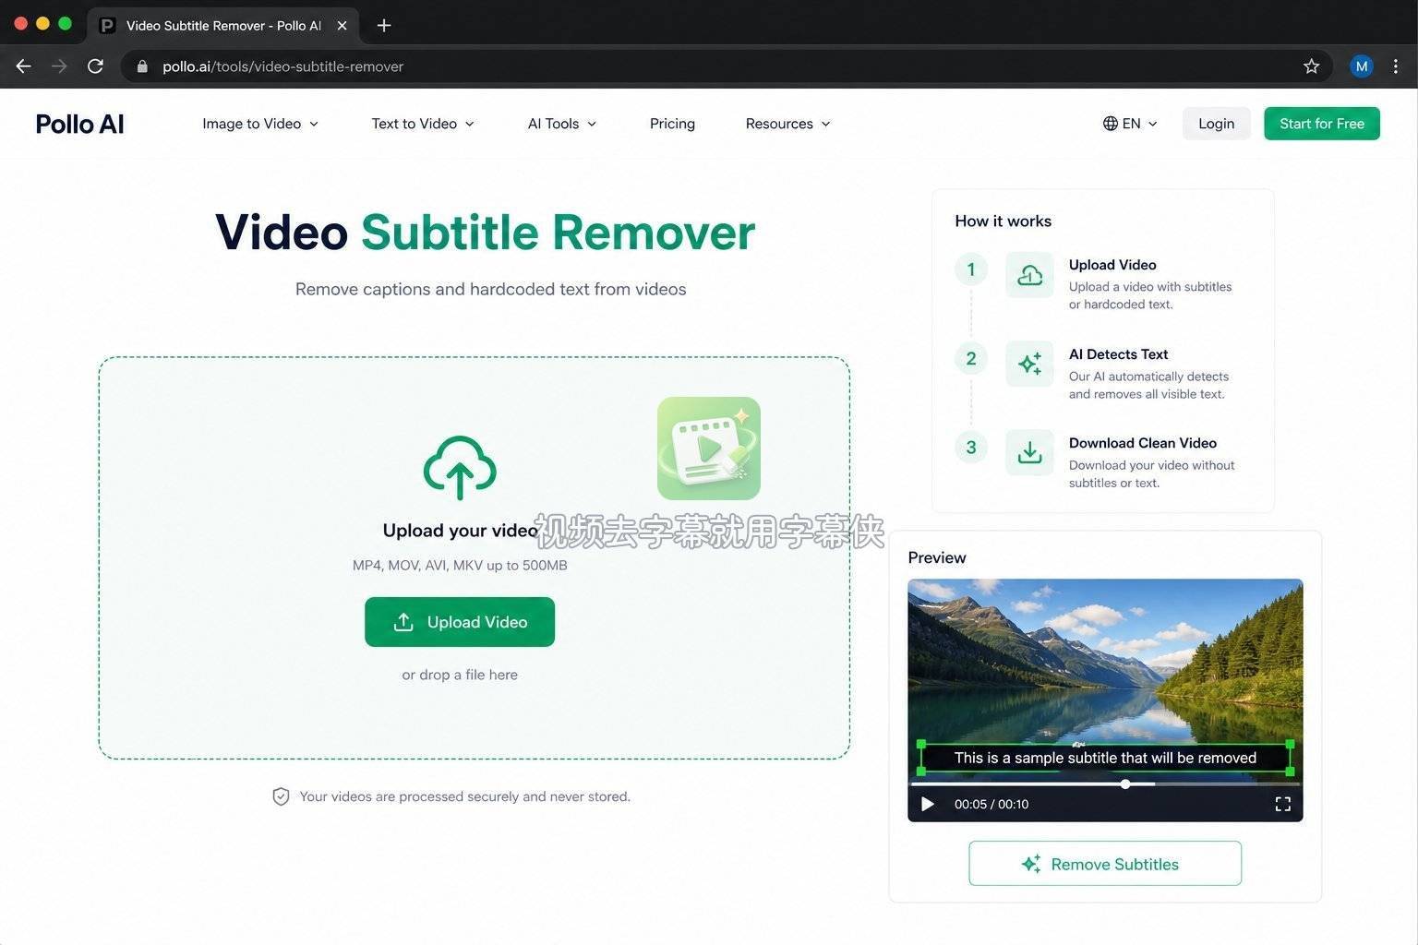Open the AI Tools dropdown menu
This screenshot has width=1418, height=945.
click(x=562, y=124)
